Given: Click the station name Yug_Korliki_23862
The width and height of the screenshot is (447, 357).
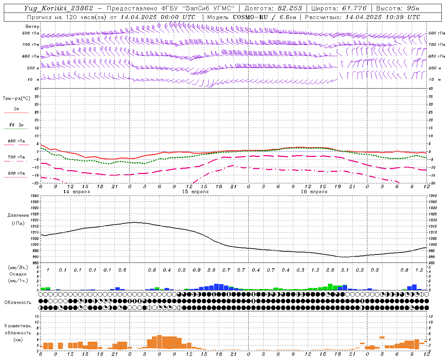Looking at the screenshot, I should click(59, 8).
